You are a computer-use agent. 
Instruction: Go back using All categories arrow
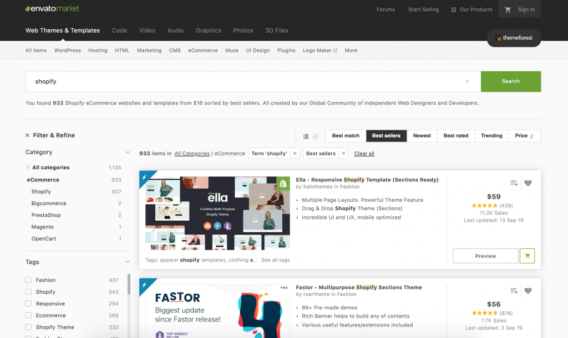tap(28, 167)
